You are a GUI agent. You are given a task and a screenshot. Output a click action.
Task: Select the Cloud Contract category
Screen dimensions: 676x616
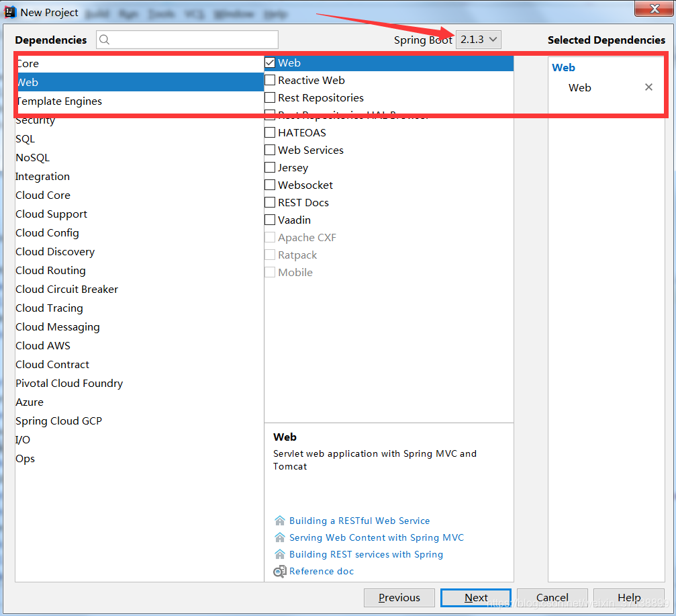point(139,365)
